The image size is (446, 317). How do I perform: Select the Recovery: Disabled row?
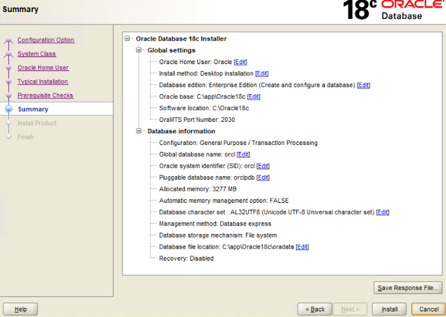pyautogui.click(x=186, y=258)
